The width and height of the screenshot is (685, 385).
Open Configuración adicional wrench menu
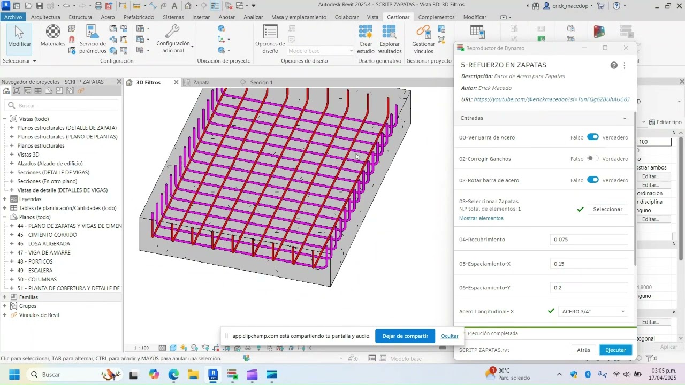(173, 39)
